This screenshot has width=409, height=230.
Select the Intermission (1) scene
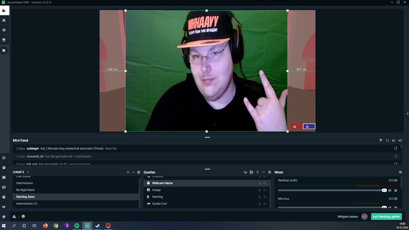76,203
